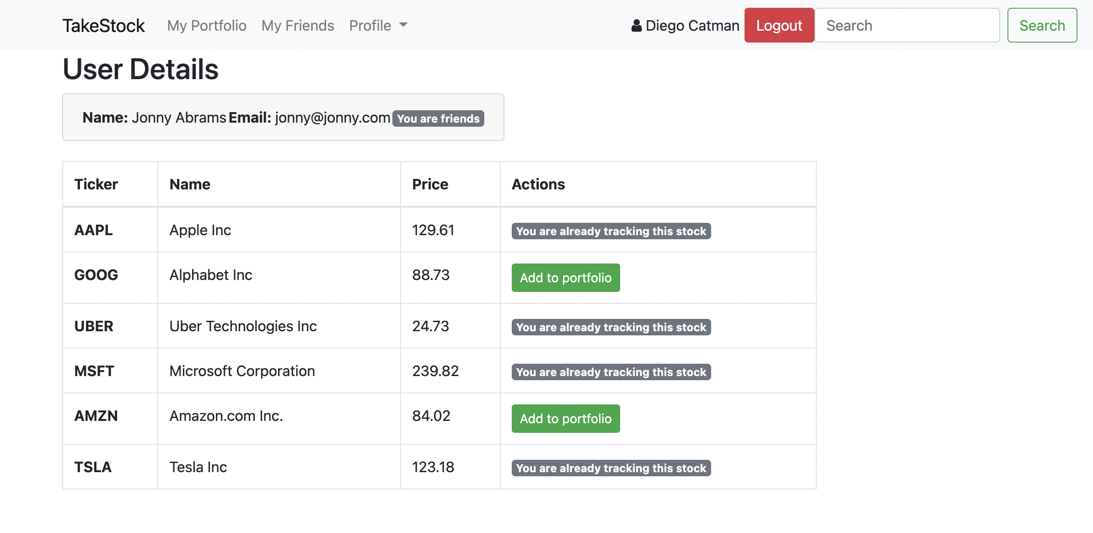Image resolution: width=1093 pixels, height=533 pixels.
Task: Navigate to My Portfolio
Action: click(207, 25)
